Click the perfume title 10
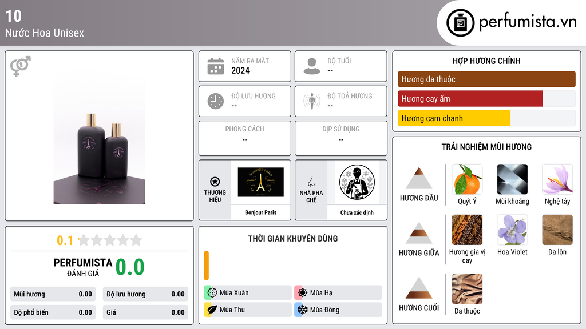Viewport: 586px width, 329px height. (x=14, y=16)
